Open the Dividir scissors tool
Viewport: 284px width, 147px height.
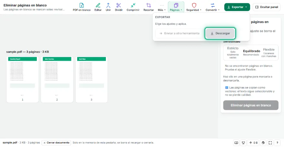click(119, 7)
